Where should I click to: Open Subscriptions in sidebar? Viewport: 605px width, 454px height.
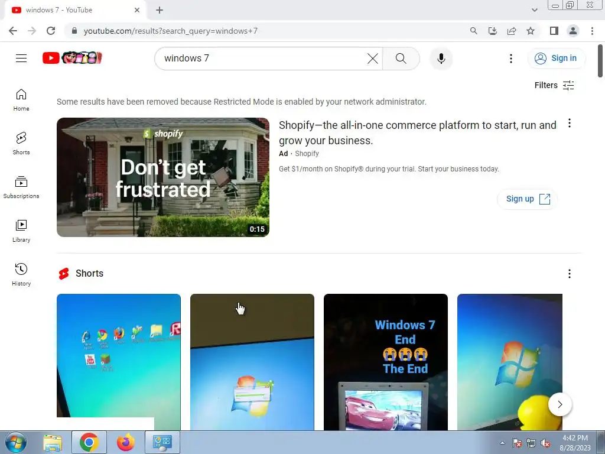(21, 187)
